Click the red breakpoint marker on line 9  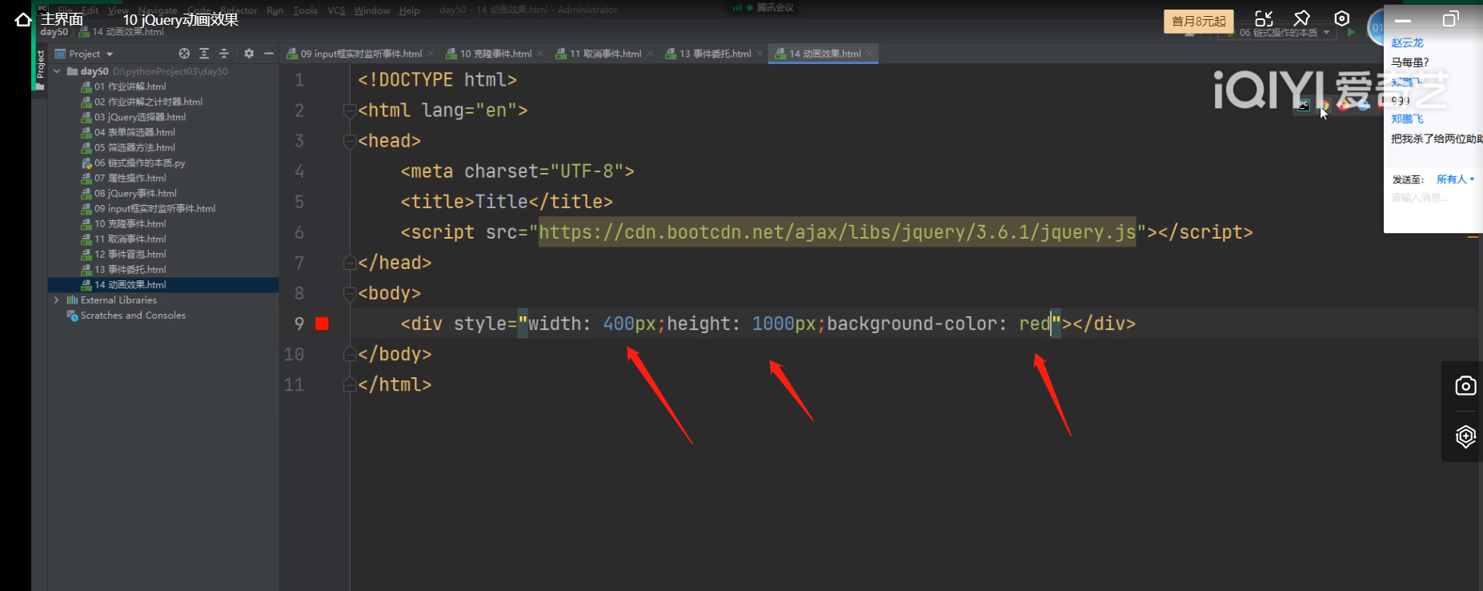coord(322,324)
